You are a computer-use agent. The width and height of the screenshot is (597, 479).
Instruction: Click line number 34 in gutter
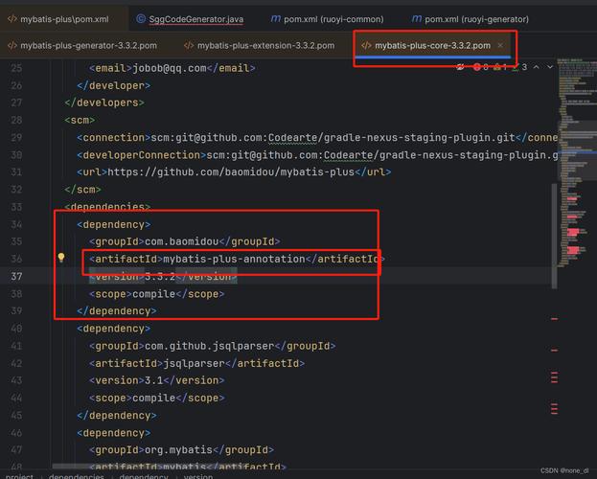click(x=16, y=224)
